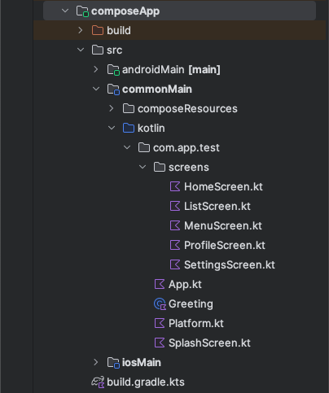Image resolution: width=329 pixels, height=393 pixels.
Task: Collapse the screens package chevron
Action: point(143,167)
